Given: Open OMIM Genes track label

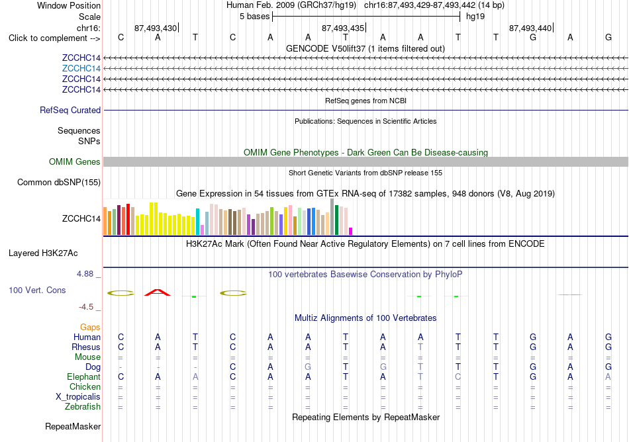Looking at the screenshot, I should coord(75,162).
